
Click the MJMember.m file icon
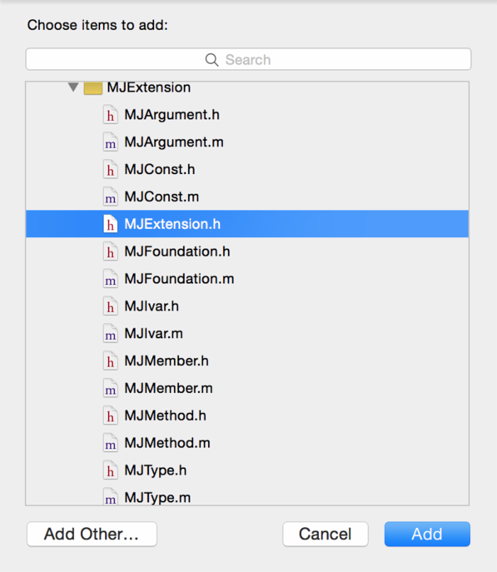tap(110, 389)
